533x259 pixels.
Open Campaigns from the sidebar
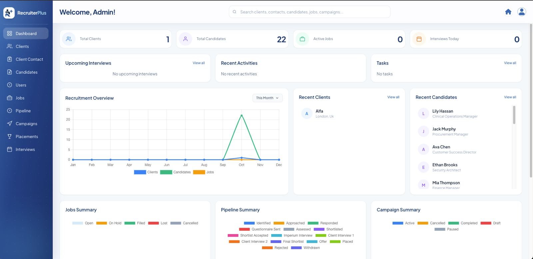[26, 124]
